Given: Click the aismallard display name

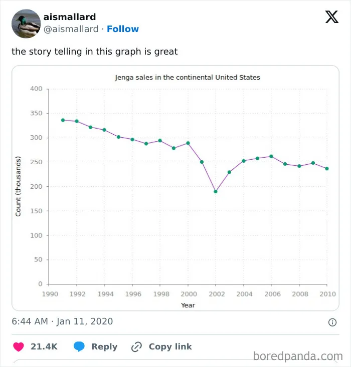Looking at the screenshot, I should click(70, 17).
